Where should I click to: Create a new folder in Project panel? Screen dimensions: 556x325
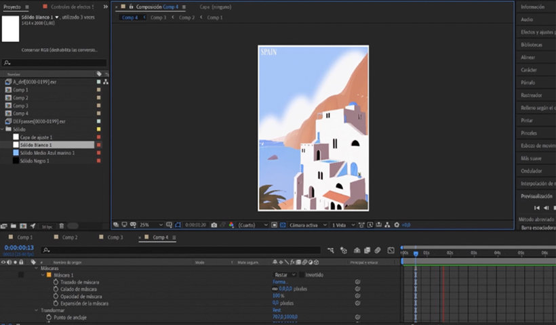click(x=14, y=226)
